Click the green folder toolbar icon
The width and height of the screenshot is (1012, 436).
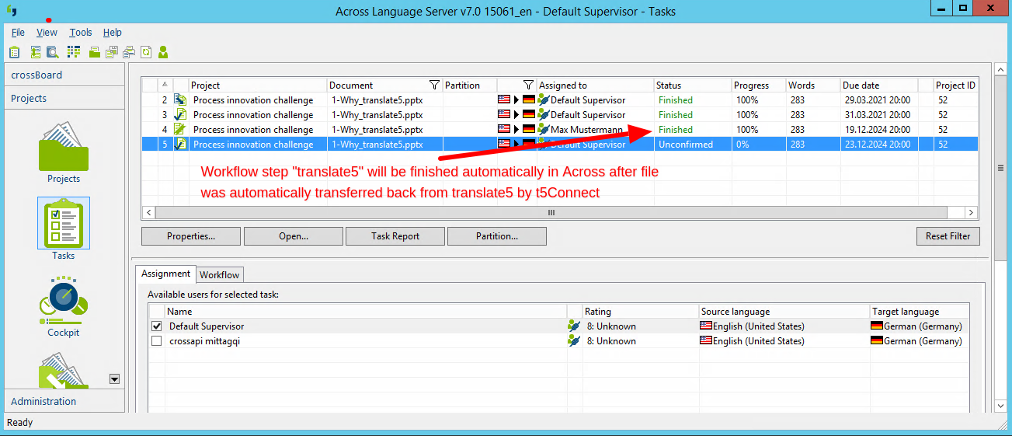click(x=95, y=52)
